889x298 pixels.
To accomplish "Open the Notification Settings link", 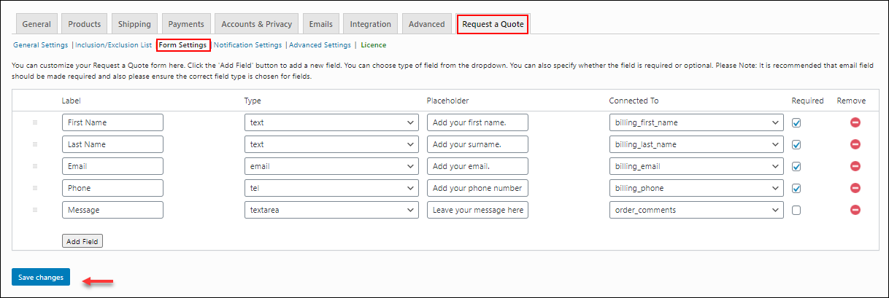I will point(247,45).
